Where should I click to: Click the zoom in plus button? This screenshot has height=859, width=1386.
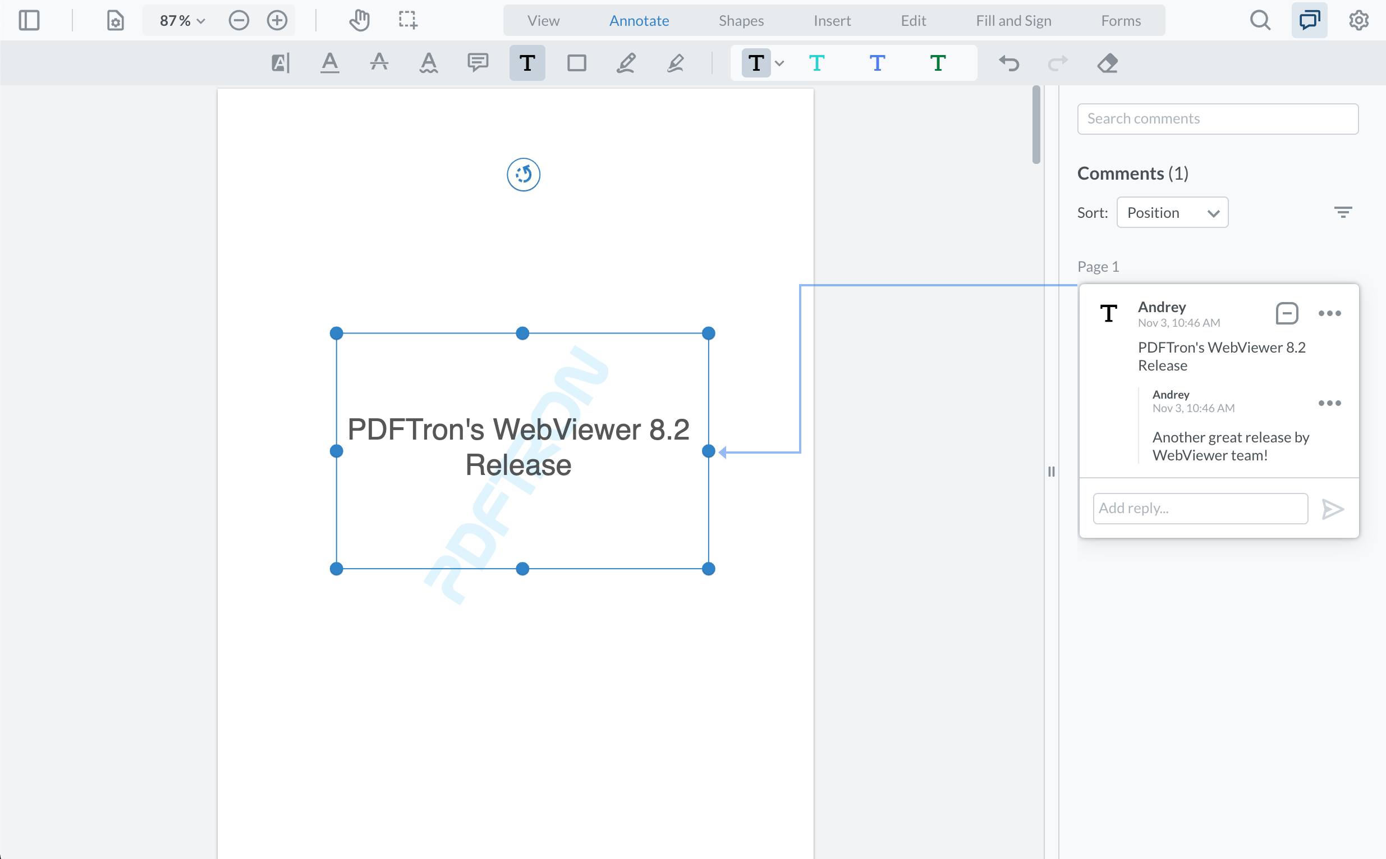[x=277, y=20]
